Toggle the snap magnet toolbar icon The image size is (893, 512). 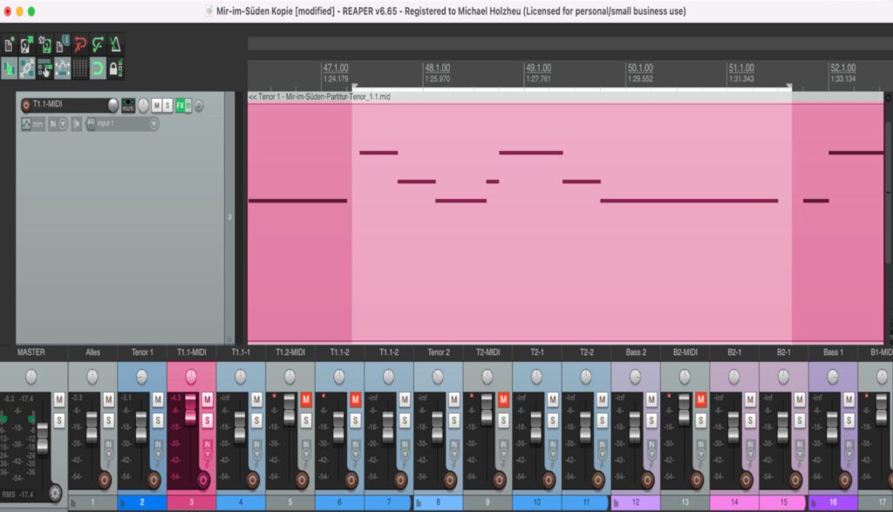click(x=98, y=68)
